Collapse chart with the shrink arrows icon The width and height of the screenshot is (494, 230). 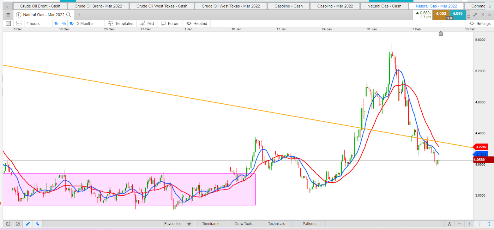475,15
